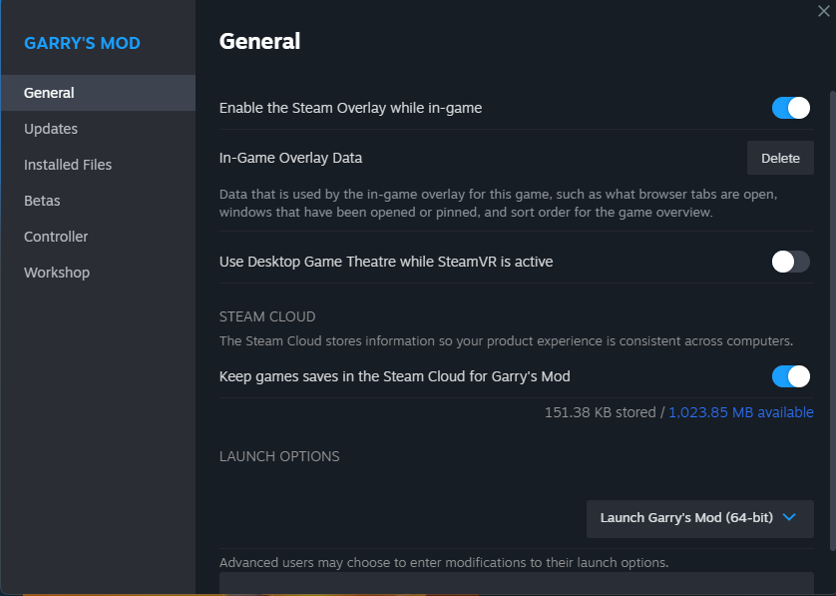836x596 pixels.
Task: Select the General sidebar entry
Action: coord(49,92)
